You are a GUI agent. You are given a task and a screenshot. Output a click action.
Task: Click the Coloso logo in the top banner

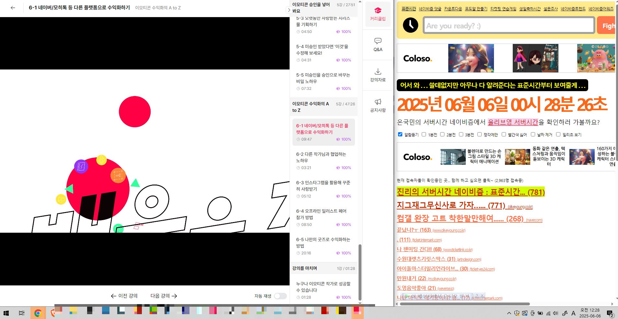[418, 58]
